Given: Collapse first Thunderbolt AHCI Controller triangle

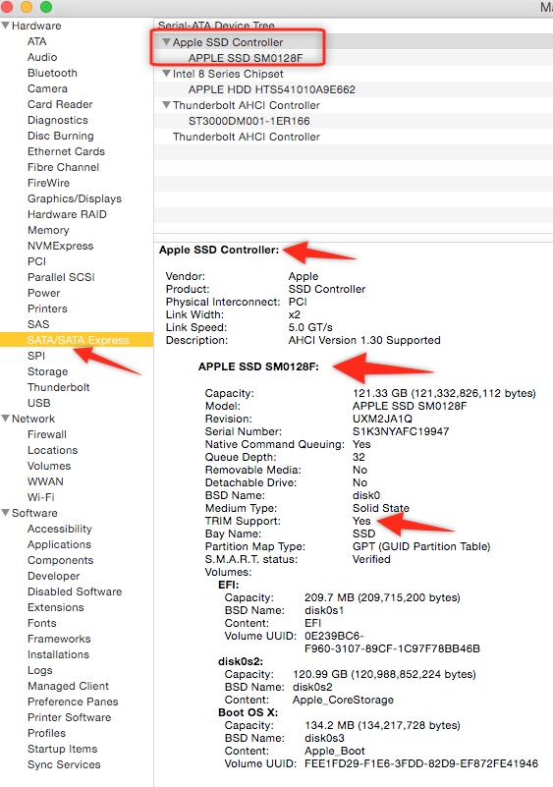Looking at the screenshot, I should pos(166,105).
